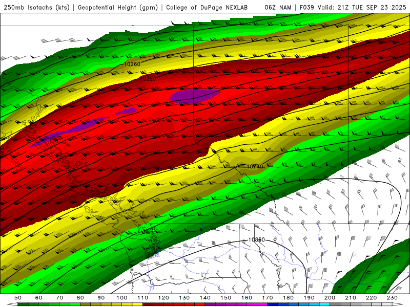The width and height of the screenshot is (410, 307).
Task: Click the 210 value on the color scale
Action: (x=351, y=298)
